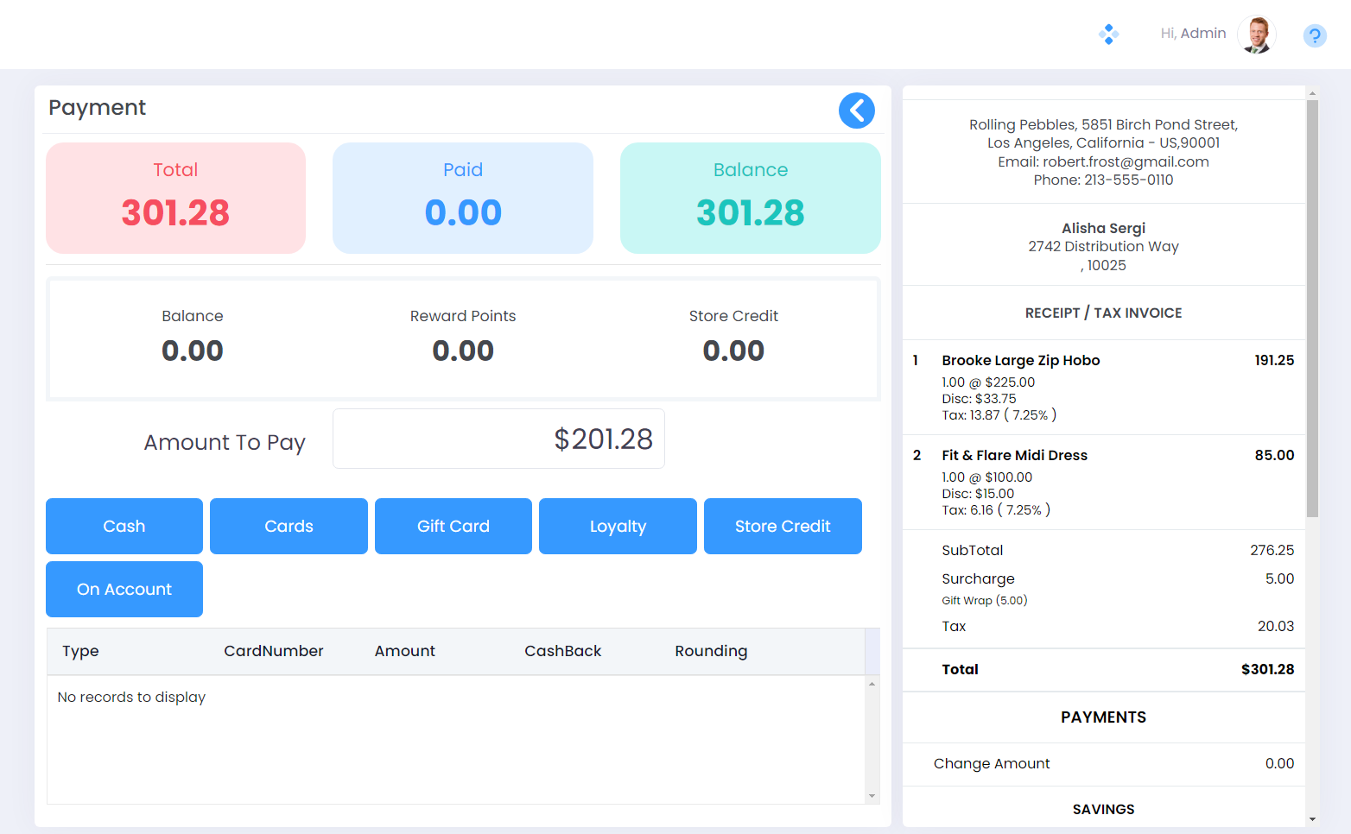Charge payment On Account
The height and width of the screenshot is (834, 1351).
[x=124, y=589]
